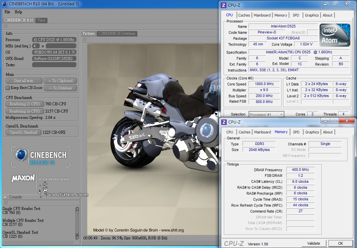
Task: Click Start all tests button
Action: pyautogui.click(x=24, y=81)
